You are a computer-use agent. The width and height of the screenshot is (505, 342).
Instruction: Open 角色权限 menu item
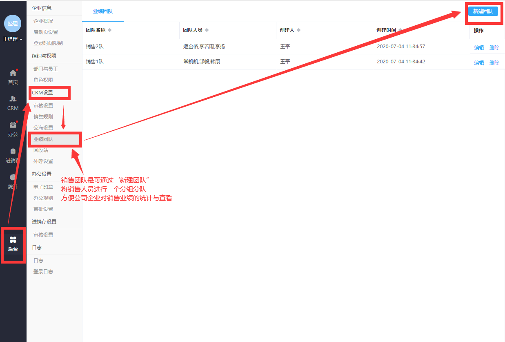point(43,80)
